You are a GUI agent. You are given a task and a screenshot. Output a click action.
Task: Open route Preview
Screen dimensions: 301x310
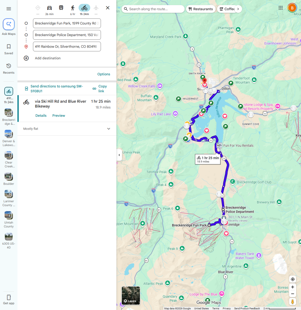coord(59,116)
